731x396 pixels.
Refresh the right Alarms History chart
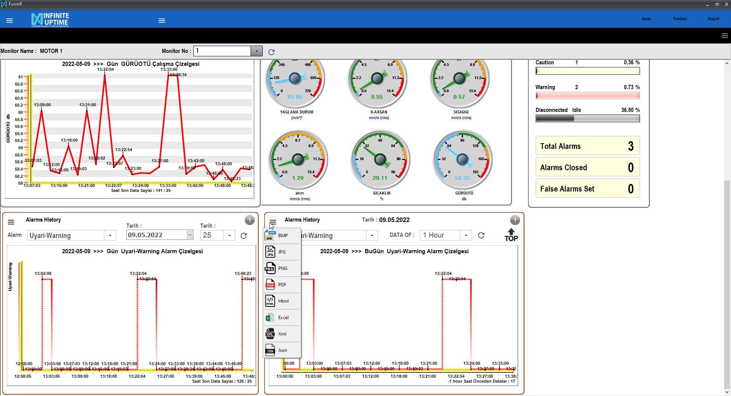click(x=481, y=235)
